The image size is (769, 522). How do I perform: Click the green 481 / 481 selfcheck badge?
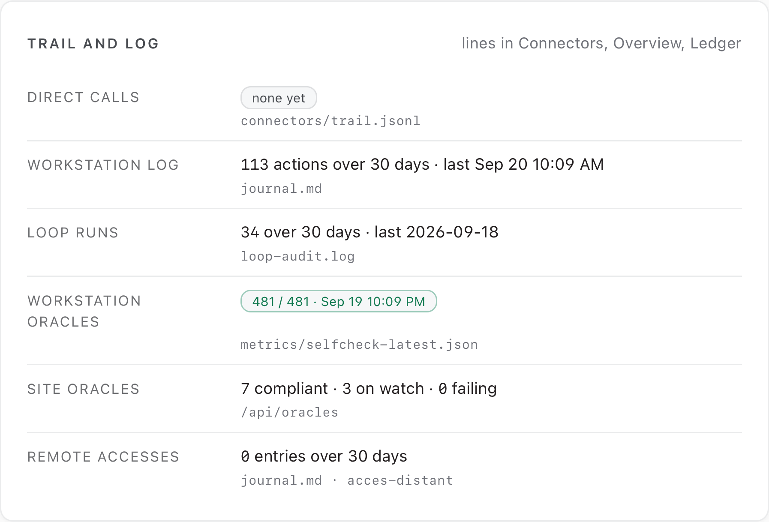[339, 301]
